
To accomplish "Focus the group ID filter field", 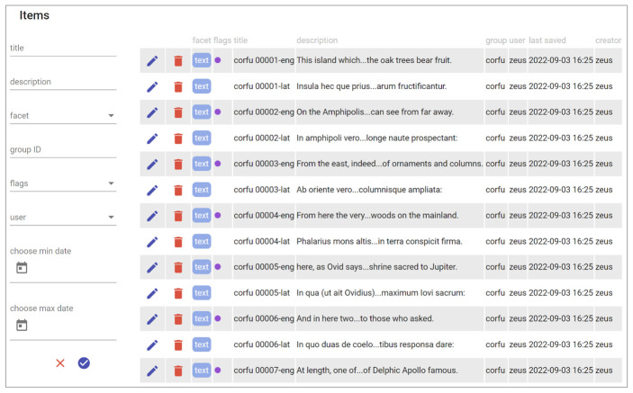I will pos(63,149).
